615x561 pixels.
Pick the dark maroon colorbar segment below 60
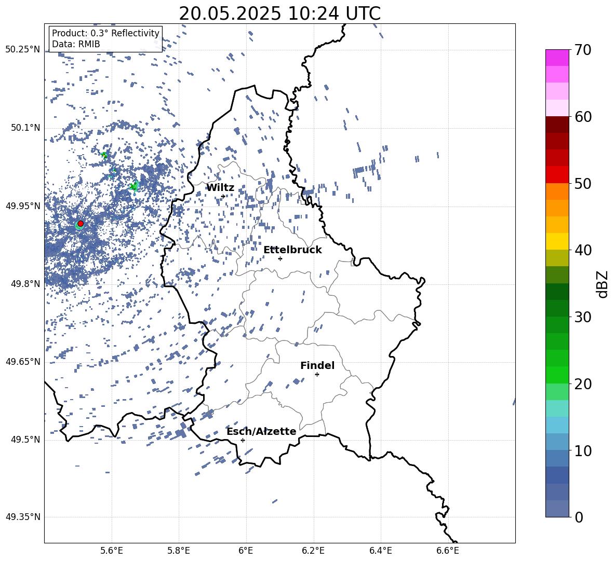(x=557, y=125)
